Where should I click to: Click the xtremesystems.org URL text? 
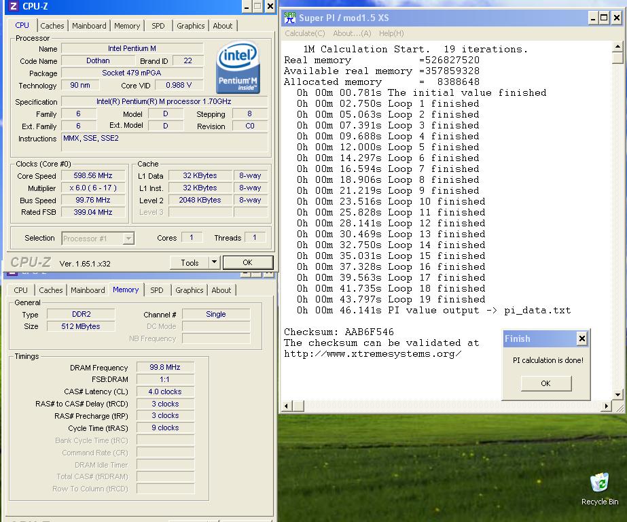click(x=373, y=354)
